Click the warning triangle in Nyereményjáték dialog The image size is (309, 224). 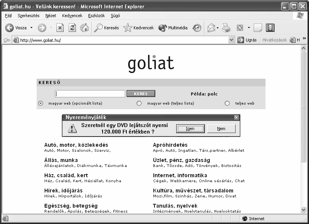tap(72, 129)
